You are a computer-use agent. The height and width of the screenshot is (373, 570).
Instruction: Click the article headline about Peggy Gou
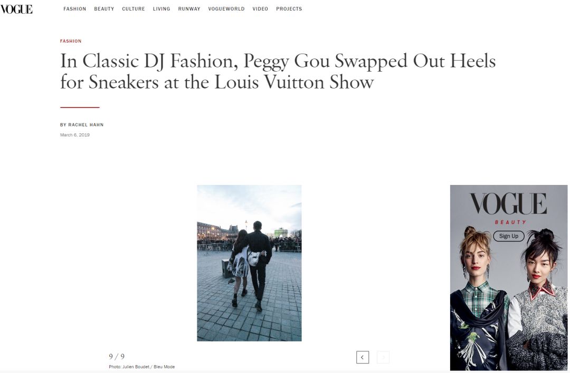point(278,71)
